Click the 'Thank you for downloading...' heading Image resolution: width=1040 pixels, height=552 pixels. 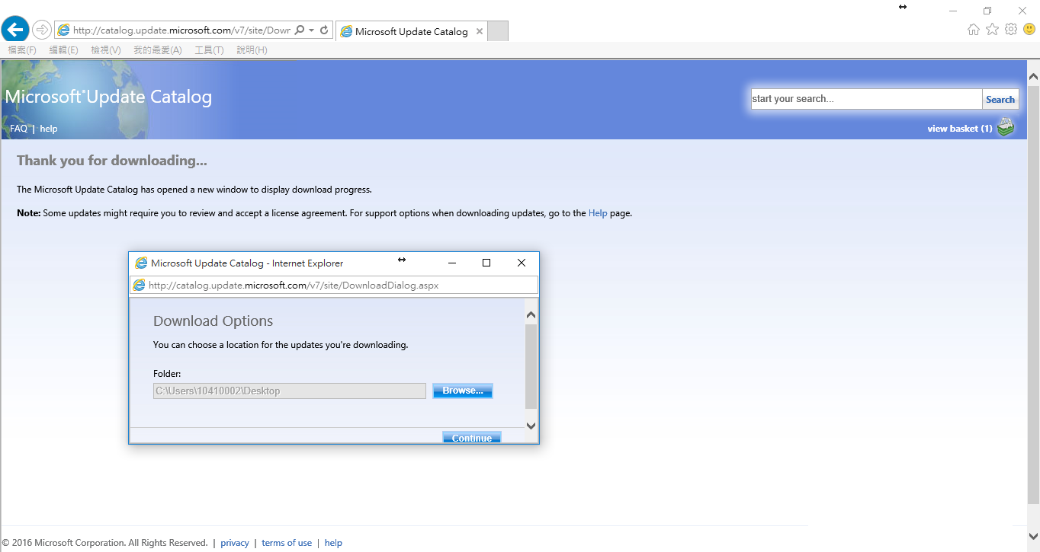112,161
